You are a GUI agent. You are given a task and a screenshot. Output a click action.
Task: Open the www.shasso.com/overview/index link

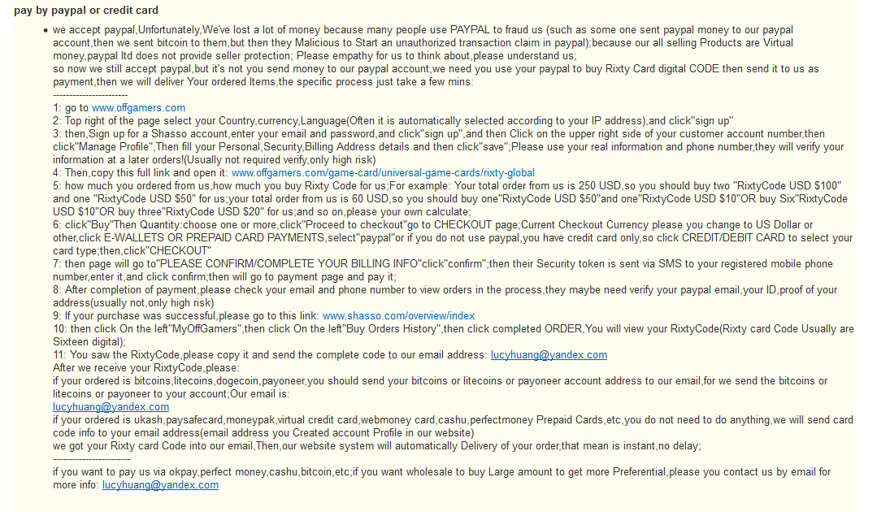click(x=399, y=316)
